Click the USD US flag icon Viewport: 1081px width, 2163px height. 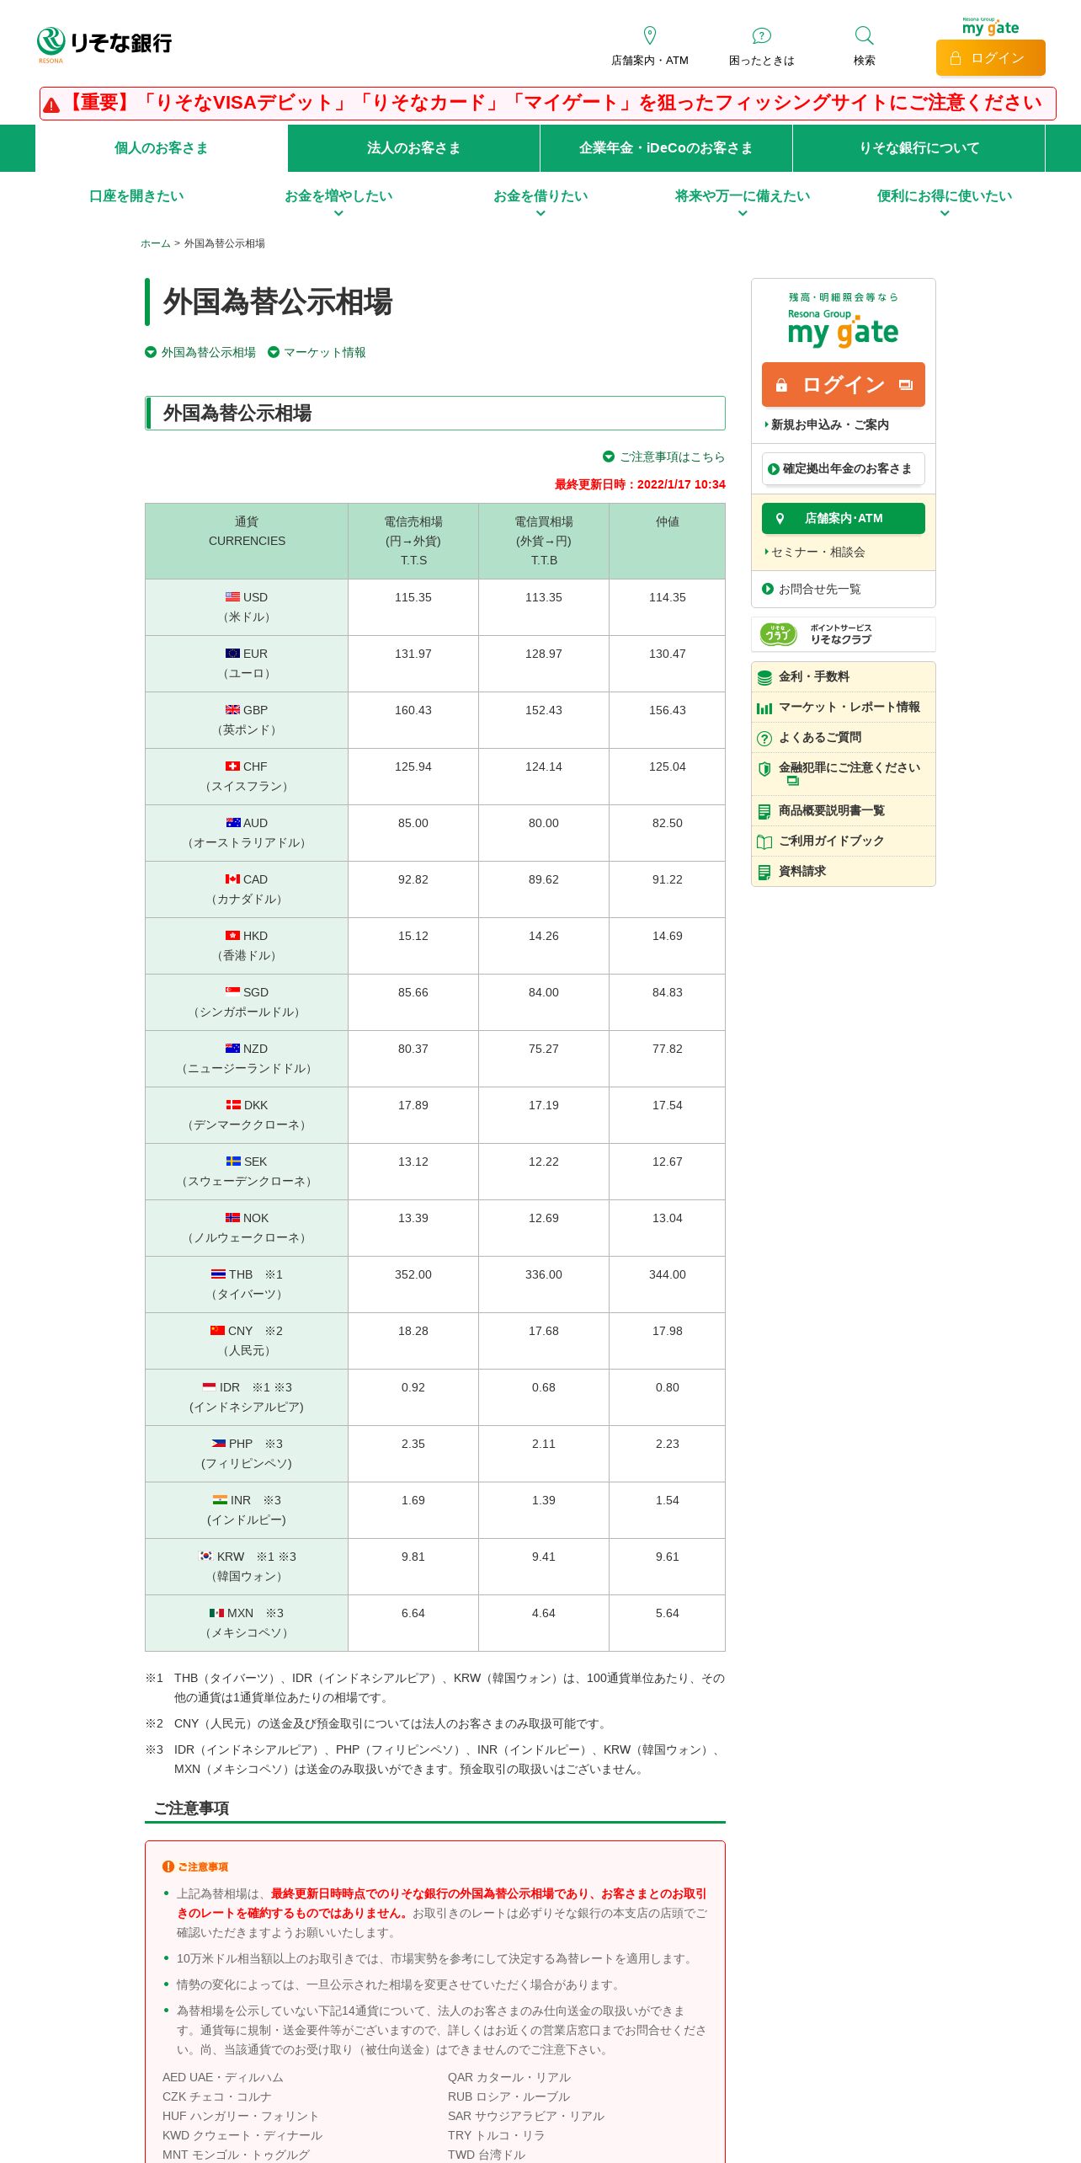coord(232,597)
